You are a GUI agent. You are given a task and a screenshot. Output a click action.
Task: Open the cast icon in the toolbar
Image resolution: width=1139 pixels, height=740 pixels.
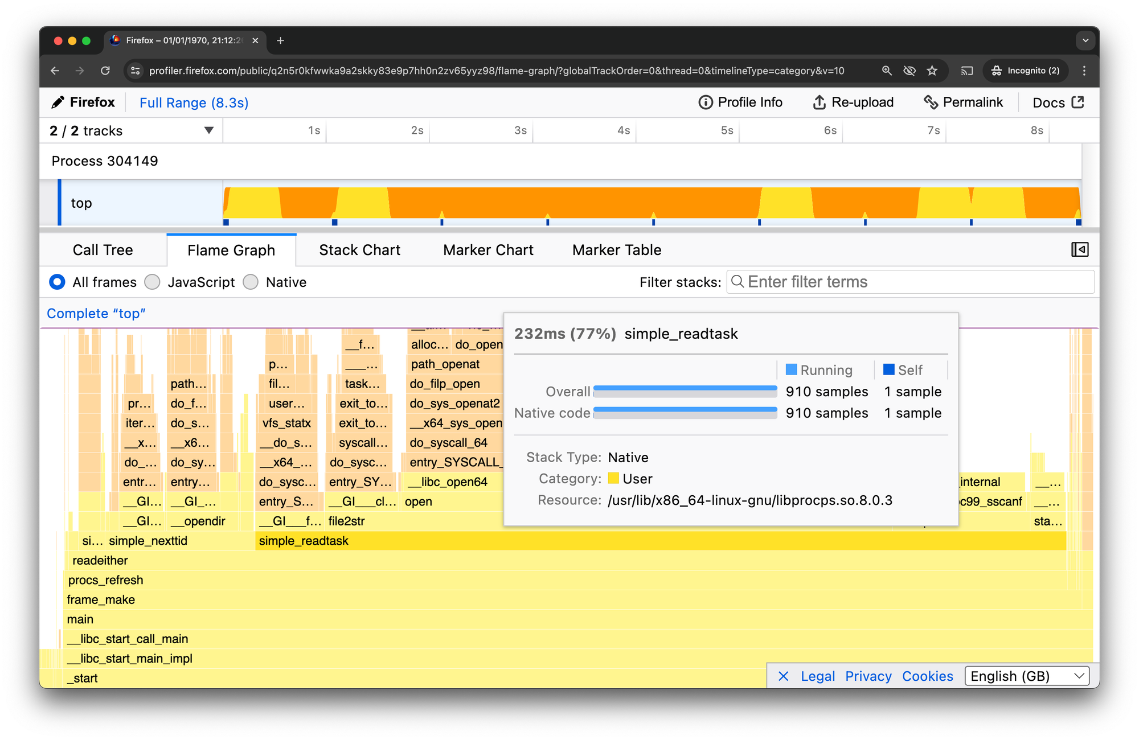pos(966,71)
